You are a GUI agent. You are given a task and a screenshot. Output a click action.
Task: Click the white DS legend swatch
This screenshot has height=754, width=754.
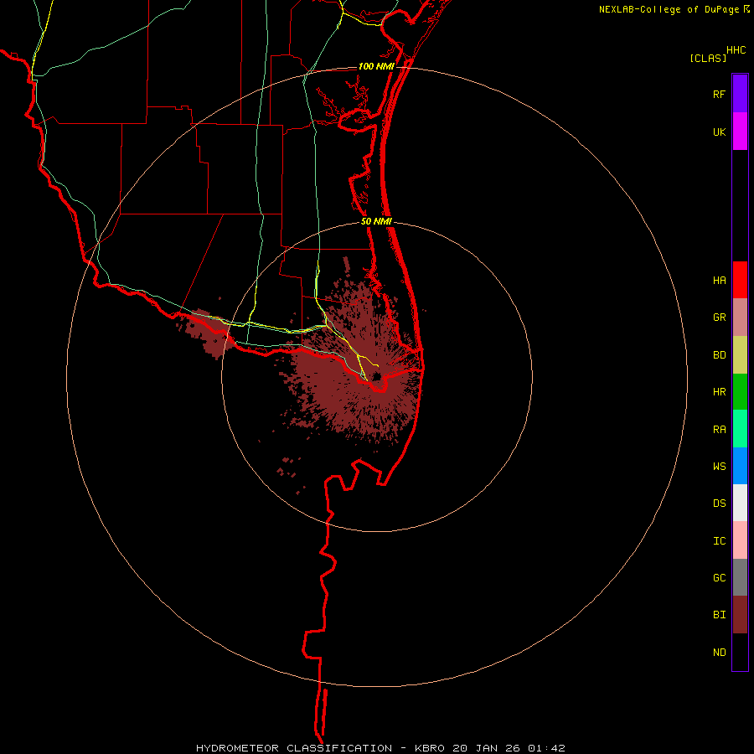(740, 503)
